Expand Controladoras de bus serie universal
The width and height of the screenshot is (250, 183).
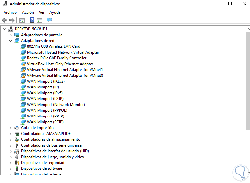pyautogui.click(x=11, y=146)
